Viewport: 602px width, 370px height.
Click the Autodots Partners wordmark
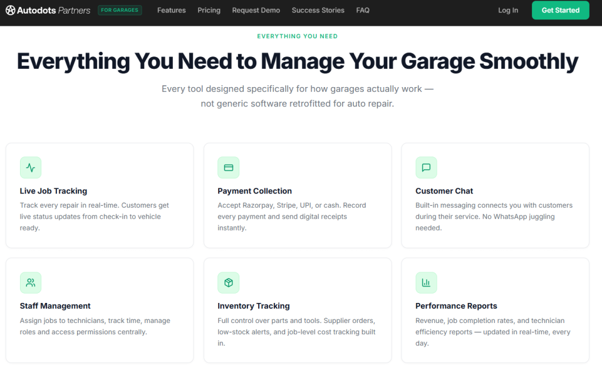pyautogui.click(x=54, y=10)
